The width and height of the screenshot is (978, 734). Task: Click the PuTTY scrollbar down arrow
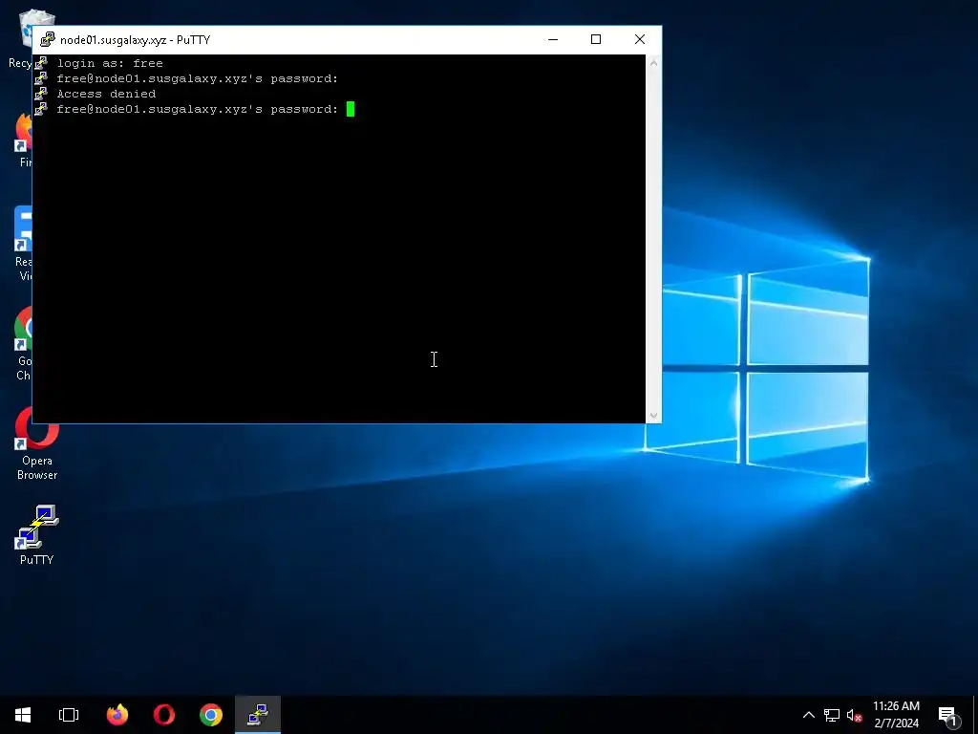pyautogui.click(x=653, y=415)
